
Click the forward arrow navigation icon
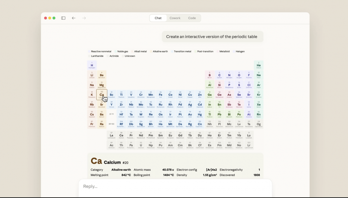coord(84,18)
